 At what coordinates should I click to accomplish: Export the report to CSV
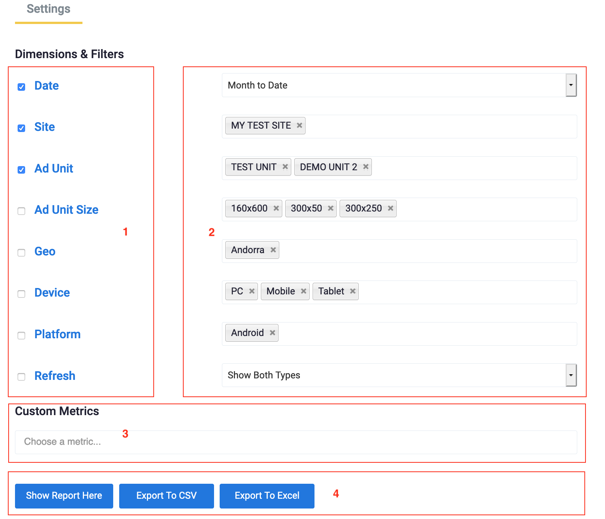pos(166,496)
